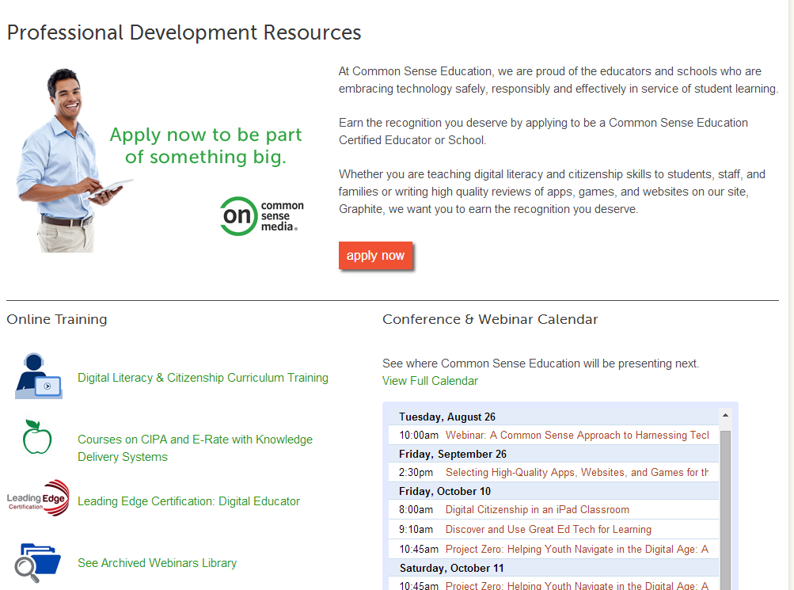Open the Saturday October 11 Project Zero event
The height and width of the screenshot is (590, 794).
coord(577,585)
